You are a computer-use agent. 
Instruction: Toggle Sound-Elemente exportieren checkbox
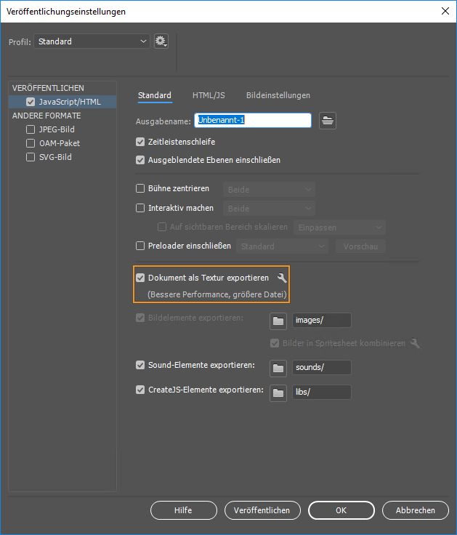pos(140,365)
